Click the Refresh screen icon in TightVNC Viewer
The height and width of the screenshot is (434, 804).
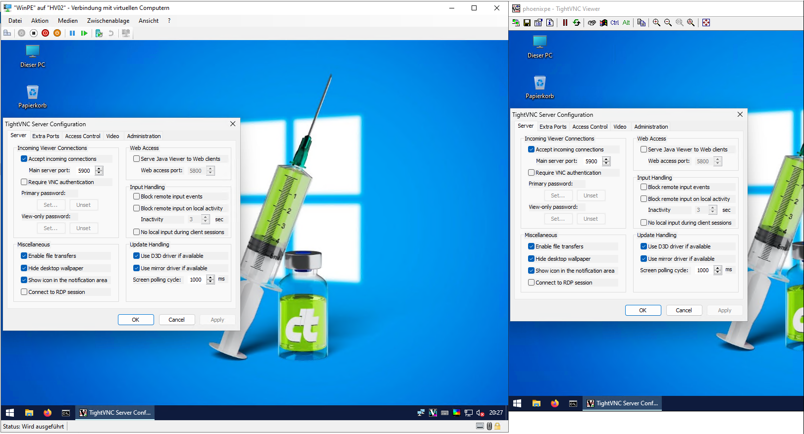[577, 23]
